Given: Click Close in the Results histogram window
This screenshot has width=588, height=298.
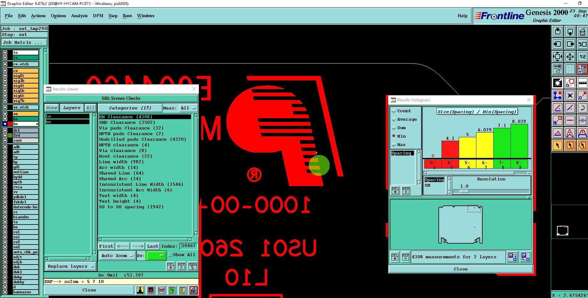Looking at the screenshot, I should [x=461, y=269].
